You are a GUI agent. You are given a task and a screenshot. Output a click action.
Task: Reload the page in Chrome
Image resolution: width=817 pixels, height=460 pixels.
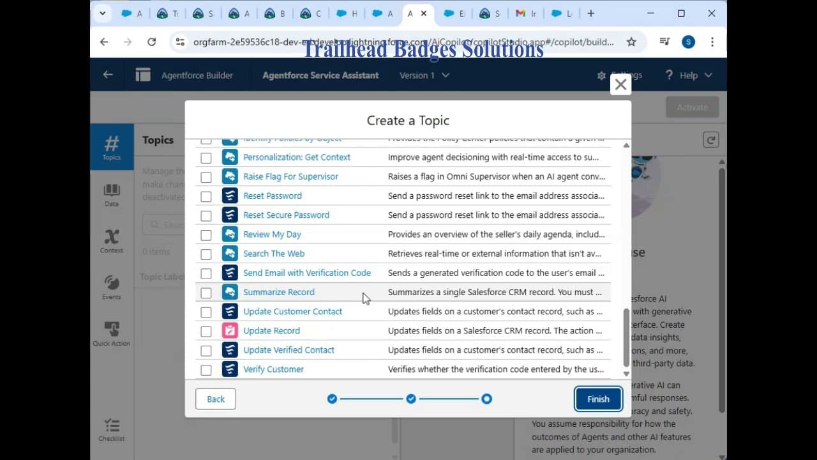coord(151,42)
